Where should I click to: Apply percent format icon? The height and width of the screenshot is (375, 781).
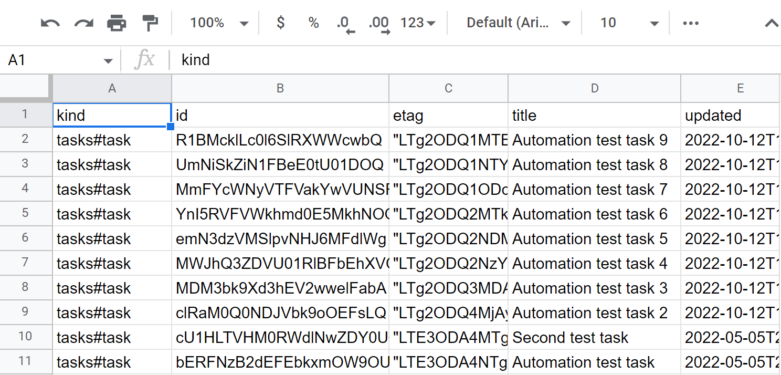313,23
